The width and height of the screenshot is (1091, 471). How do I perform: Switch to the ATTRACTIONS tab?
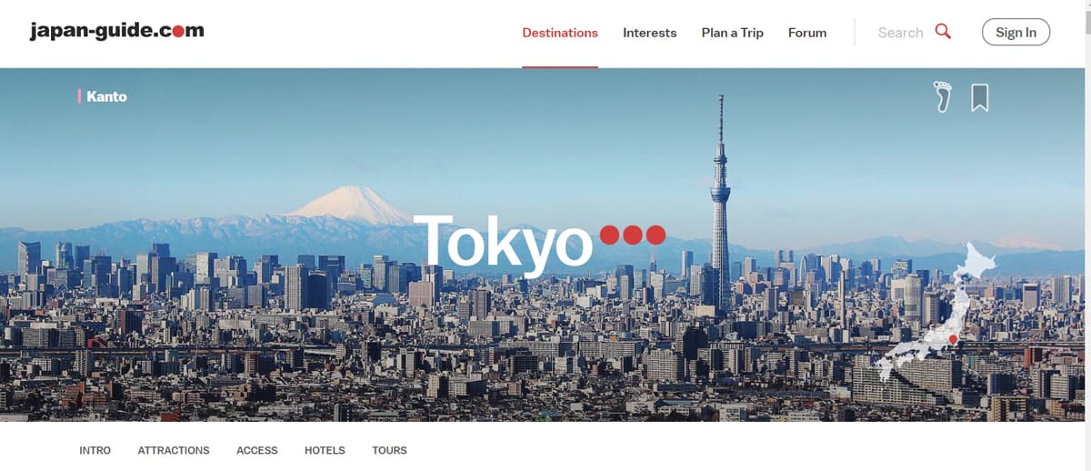[174, 450]
